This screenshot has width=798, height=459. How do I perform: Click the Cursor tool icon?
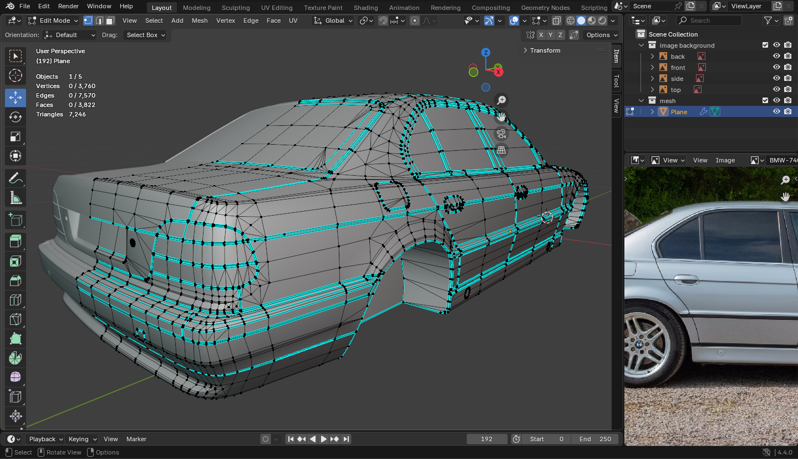tap(16, 76)
